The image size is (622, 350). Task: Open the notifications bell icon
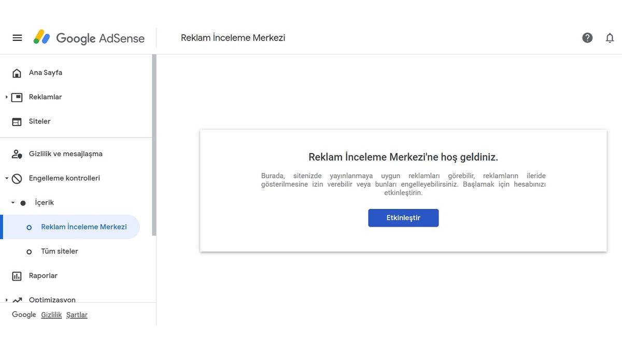click(609, 36)
